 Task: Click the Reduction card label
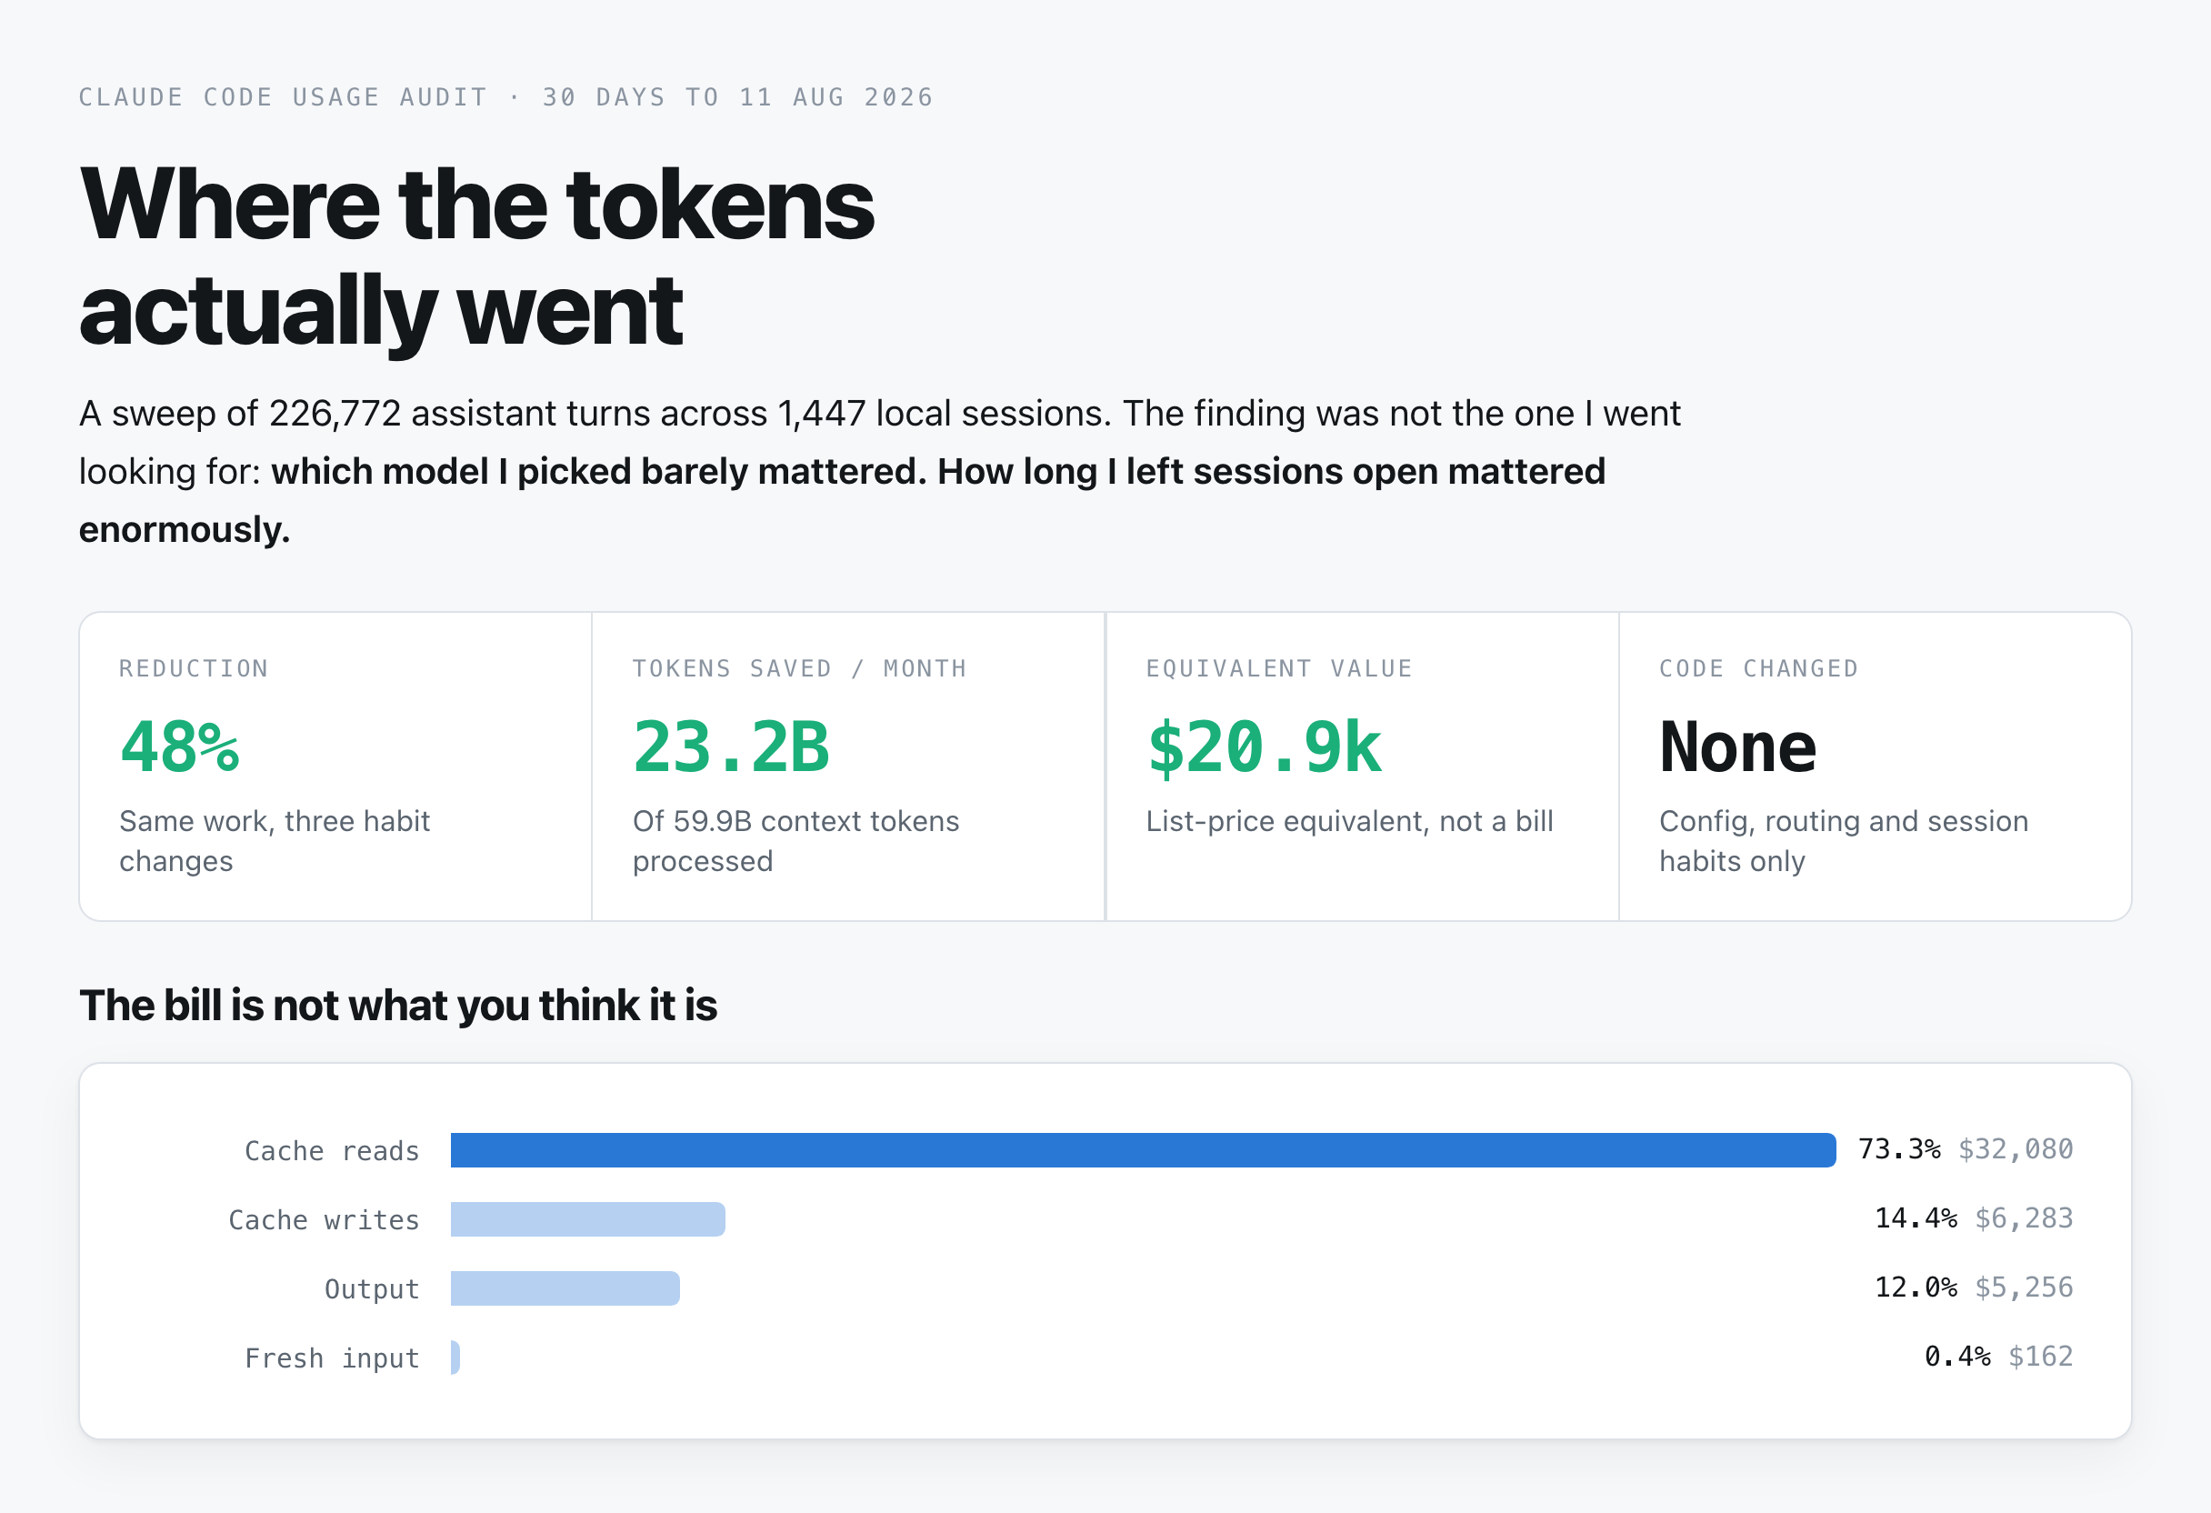pos(194,668)
